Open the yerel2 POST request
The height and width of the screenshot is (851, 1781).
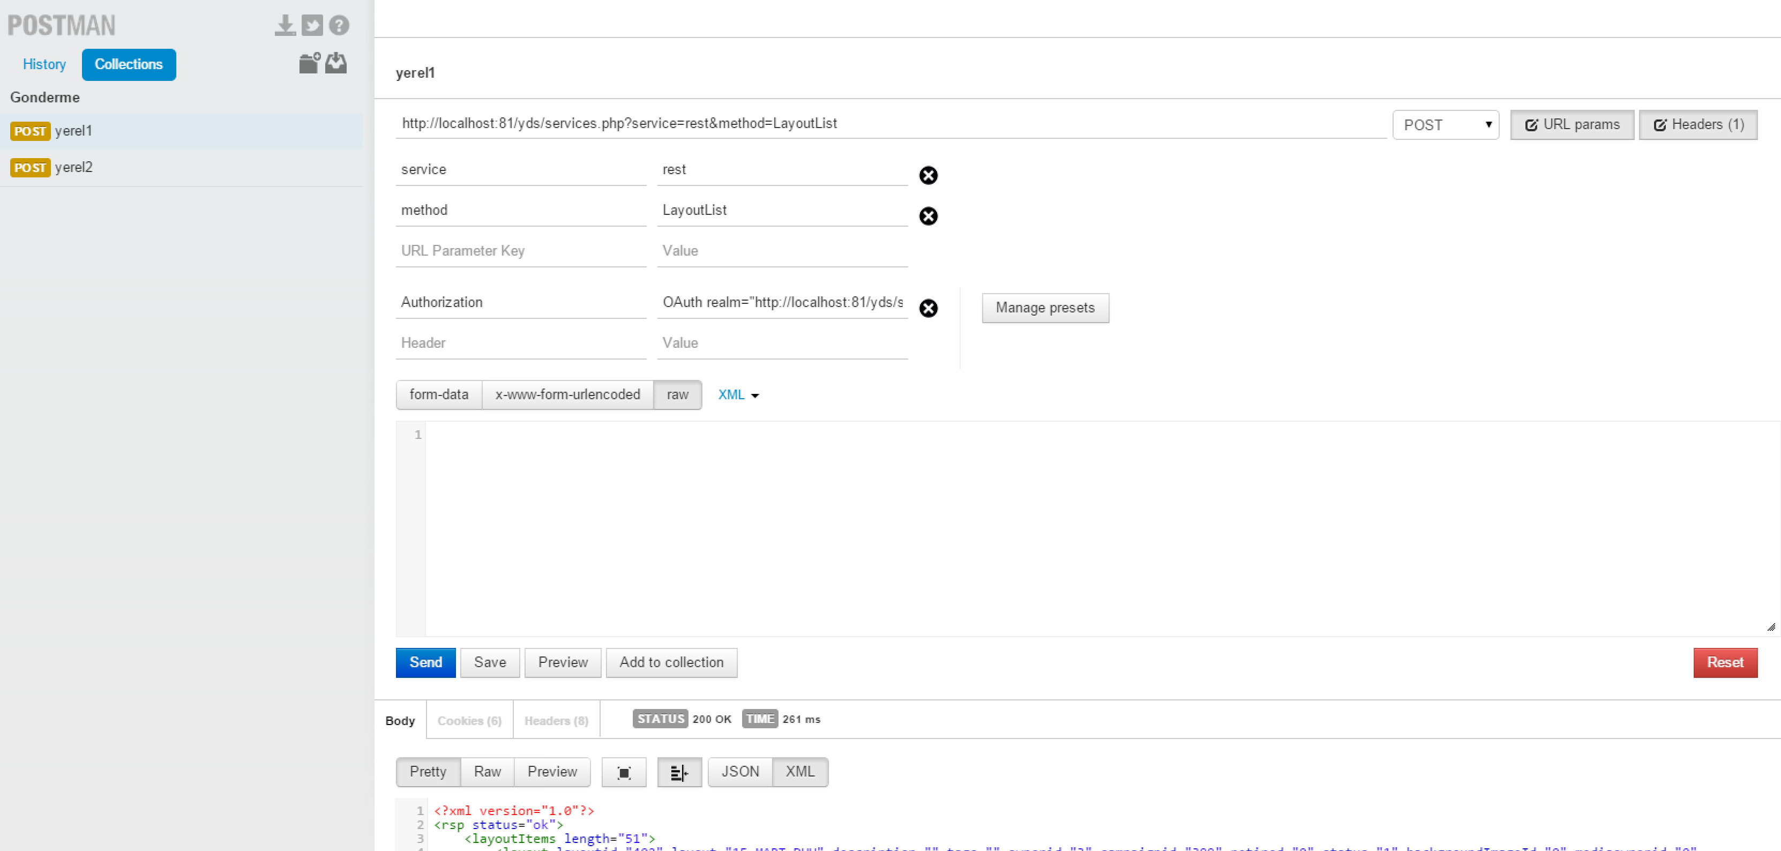pos(181,168)
